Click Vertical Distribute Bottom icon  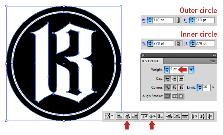click(x=185, y=116)
